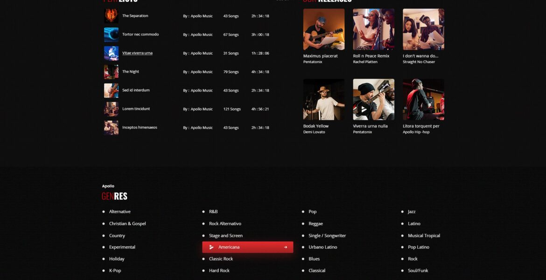
Task: Go to the Reggae genre
Action: tap(315, 224)
